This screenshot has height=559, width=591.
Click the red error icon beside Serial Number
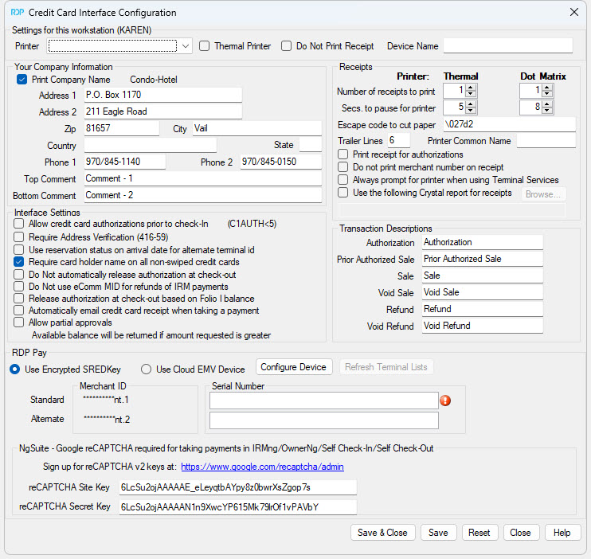445,401
